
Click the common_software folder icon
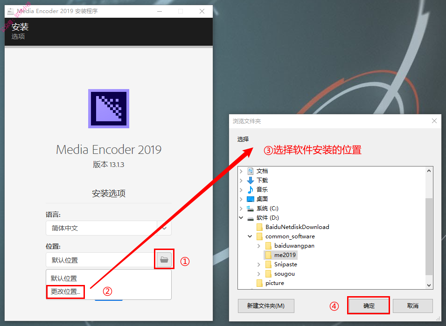tap(259, 236)
